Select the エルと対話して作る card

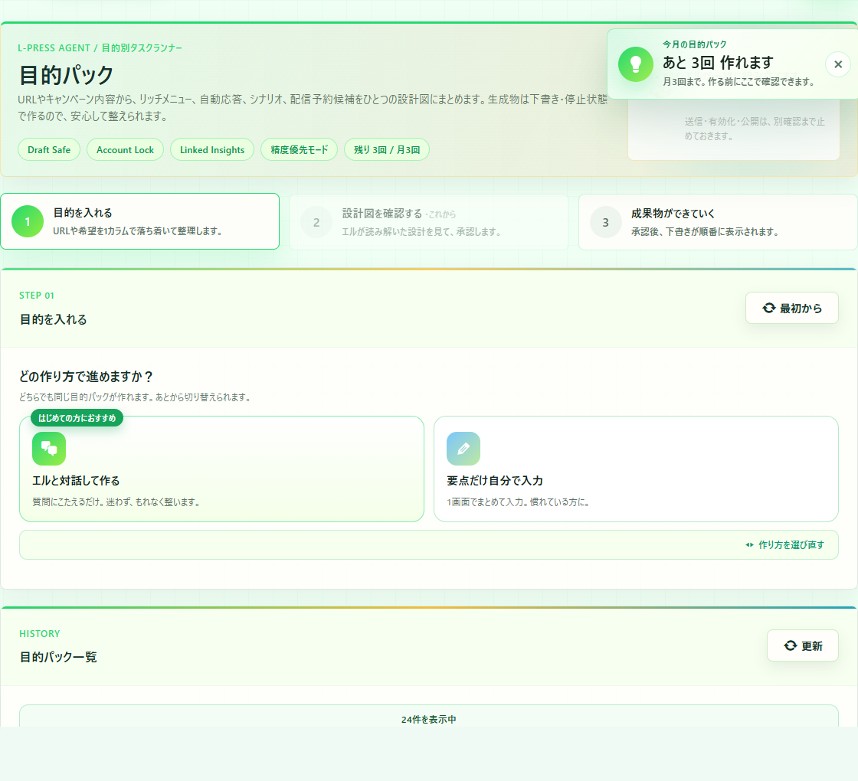221,469
